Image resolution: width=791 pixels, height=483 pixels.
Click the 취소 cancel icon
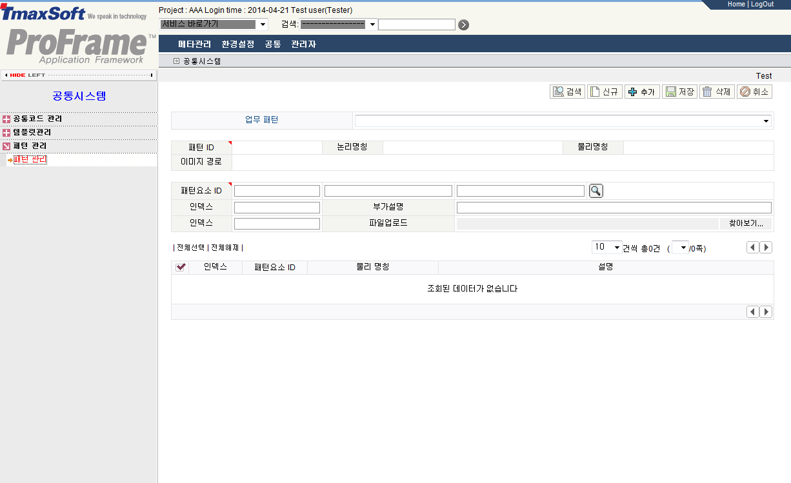point(754,91)
